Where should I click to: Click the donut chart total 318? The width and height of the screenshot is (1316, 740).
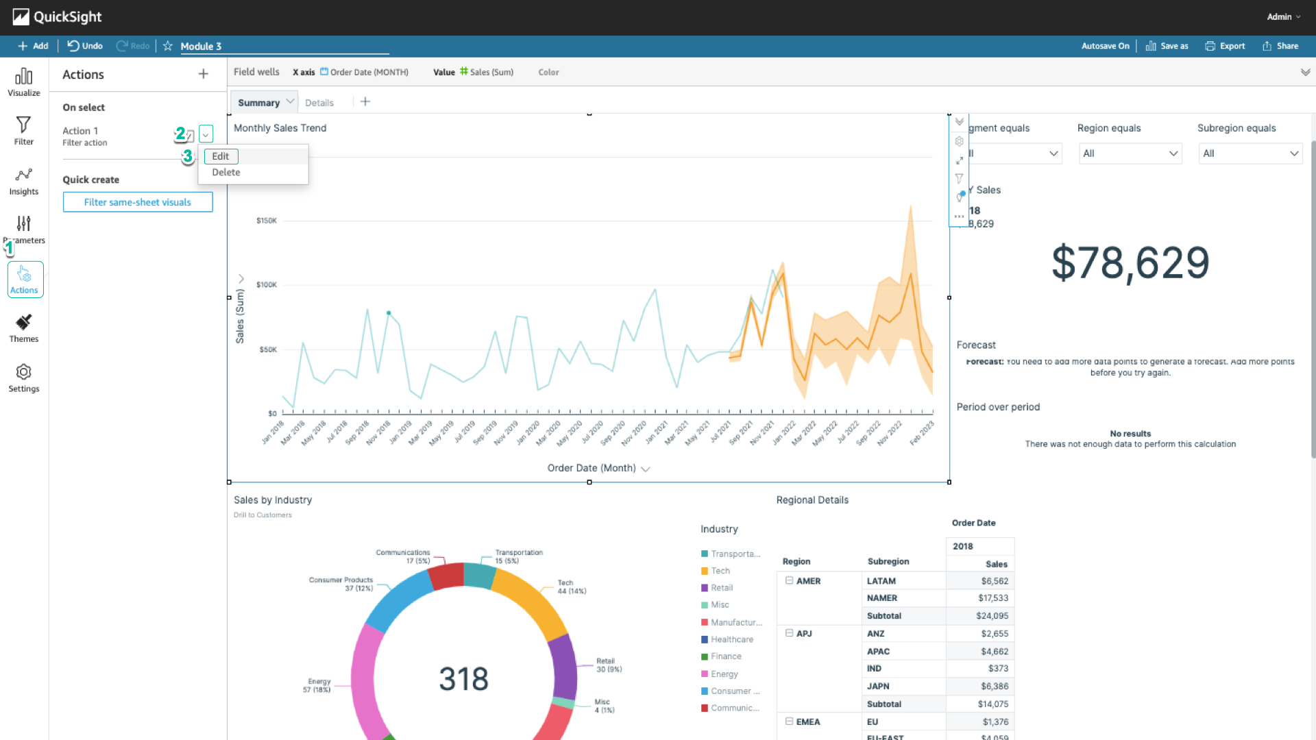464,679
